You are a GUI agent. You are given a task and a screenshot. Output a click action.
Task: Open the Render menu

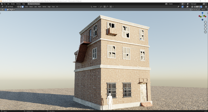[x=13, y=4]
